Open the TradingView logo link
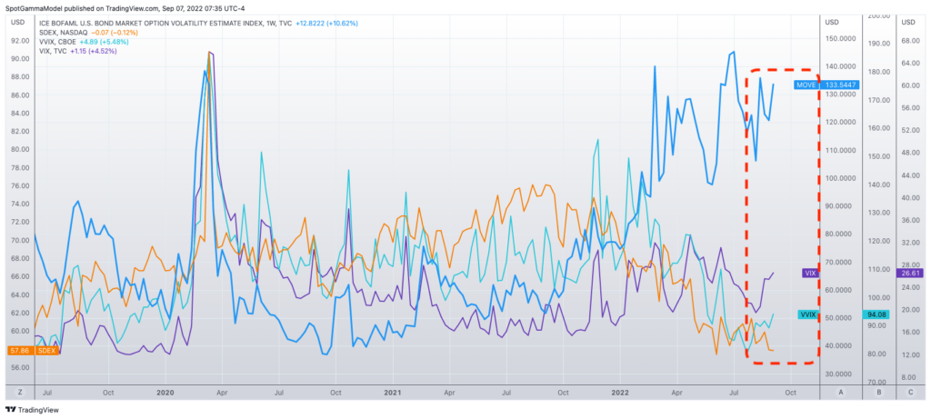931x419 pixels. (x=32, y=410)
